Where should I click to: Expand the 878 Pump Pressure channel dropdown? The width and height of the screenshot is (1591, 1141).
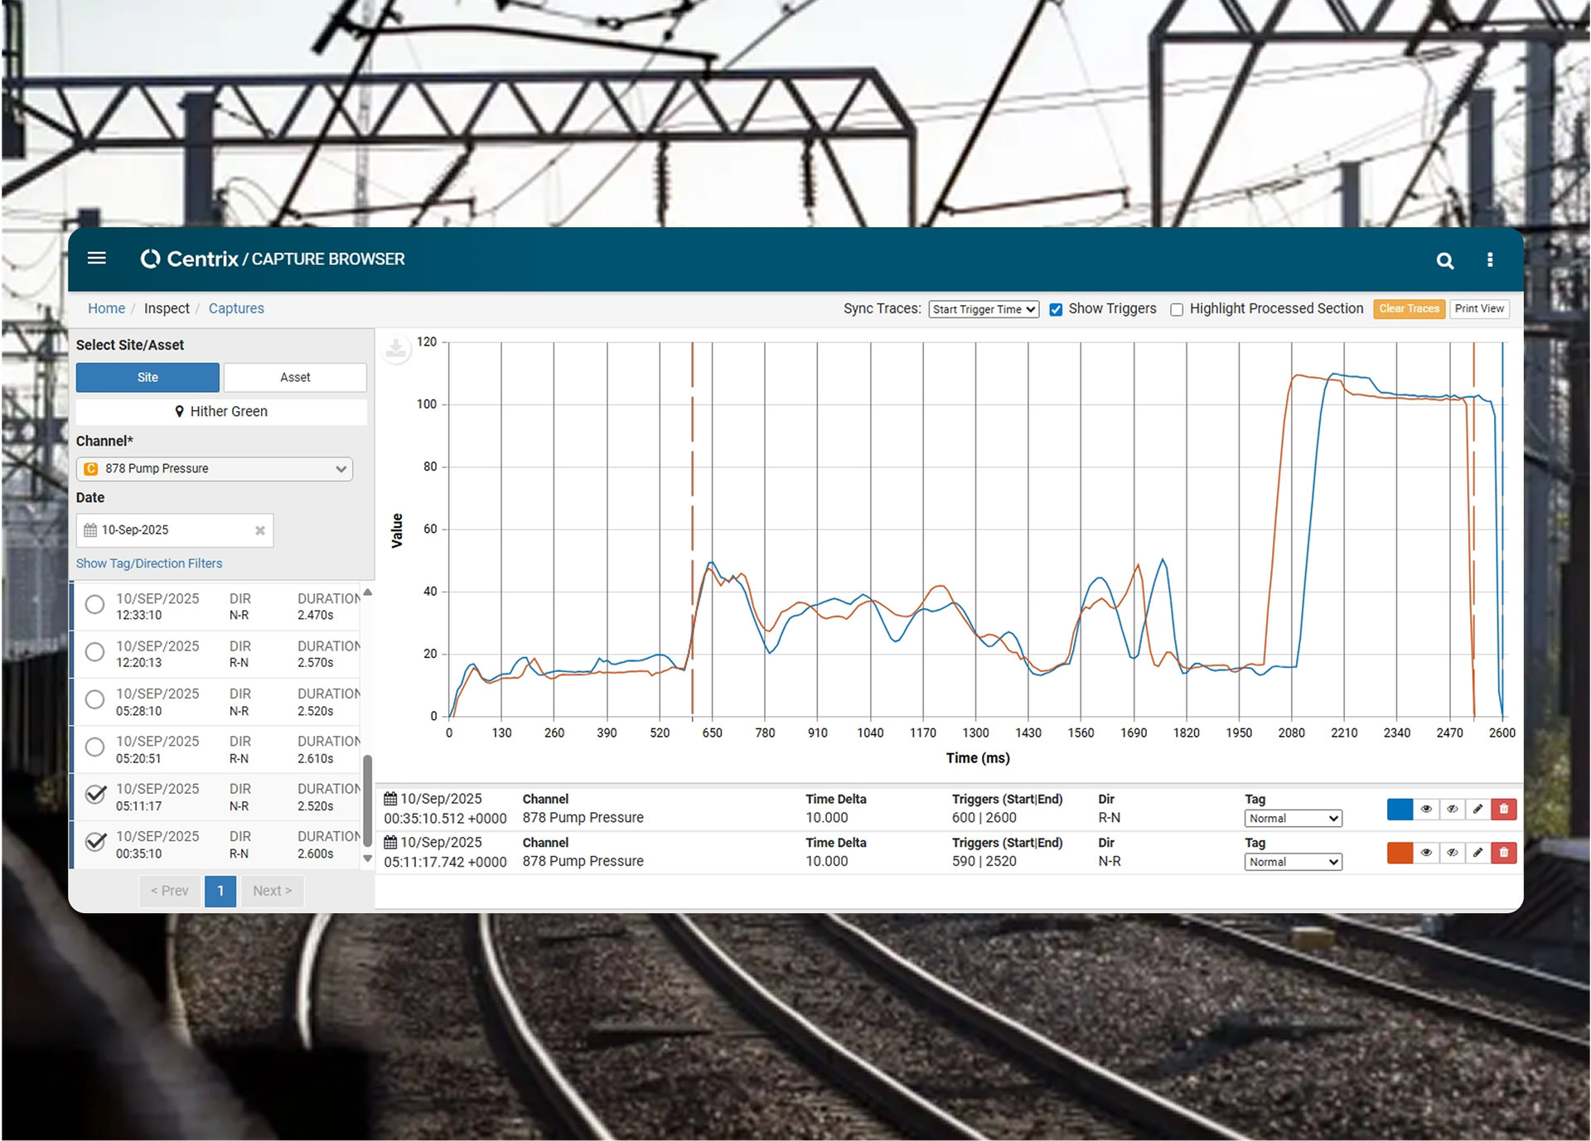(x=215, y=469)
